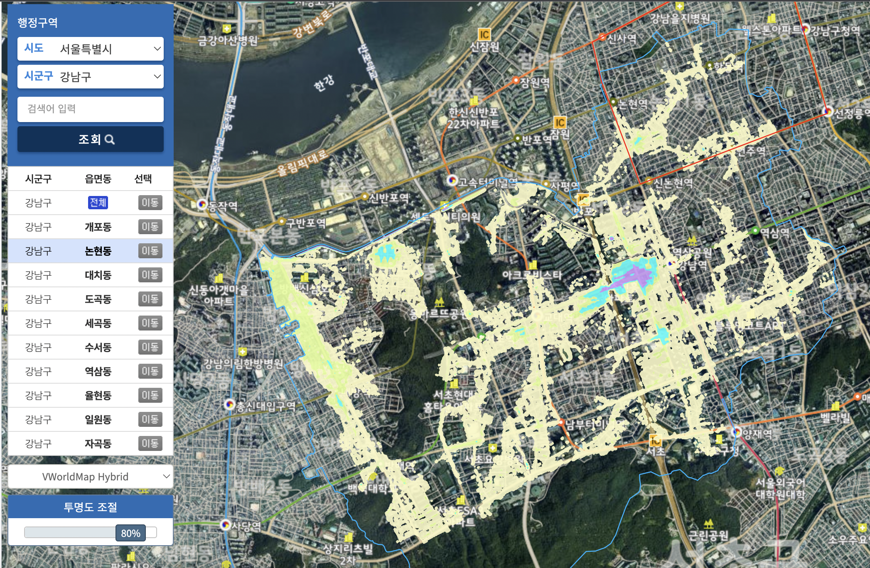Click the 80% transparency slider handle
Image resolution: width=870 pixels, height=568 pixels.
130,533
